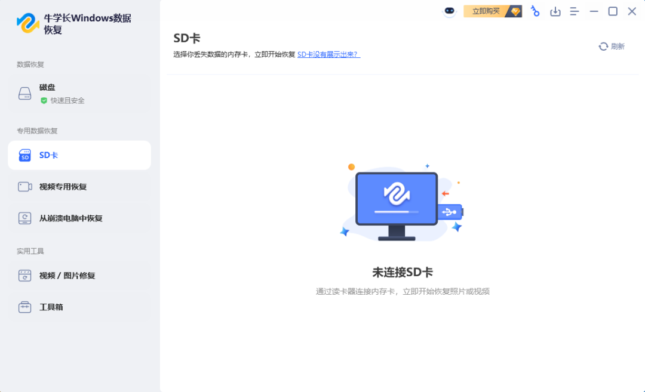Select the SD卡 sidebar item
The width and height of the screenshot is (645, 392).
pyautogui.click(x=79, y=155)
